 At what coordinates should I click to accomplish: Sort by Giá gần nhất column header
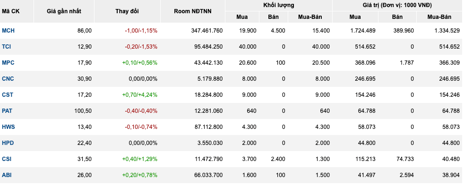pos(64,11)
